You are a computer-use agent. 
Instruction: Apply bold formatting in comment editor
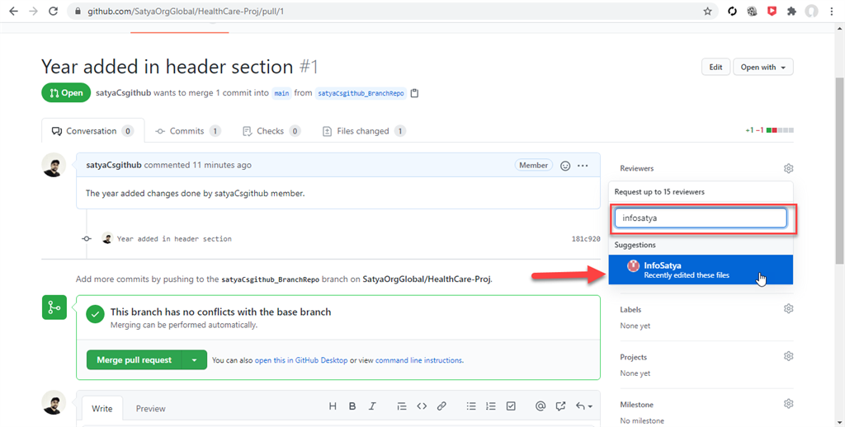(x=352, y=406)
